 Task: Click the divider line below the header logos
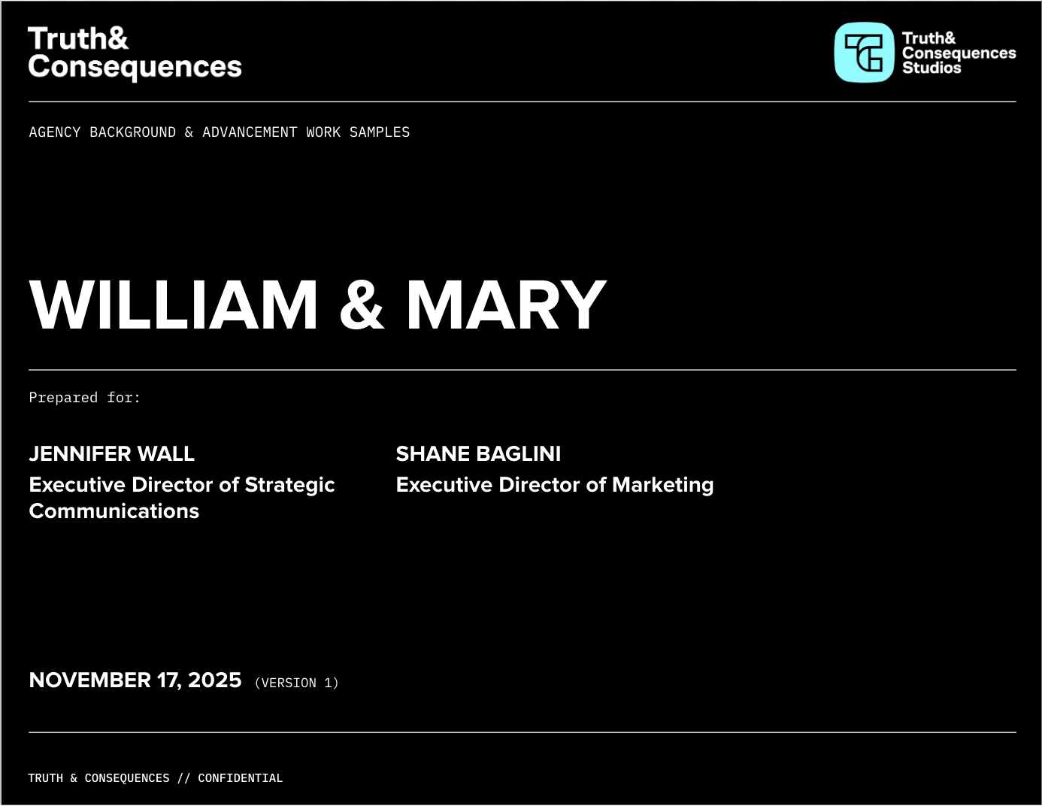coord(522,102)
